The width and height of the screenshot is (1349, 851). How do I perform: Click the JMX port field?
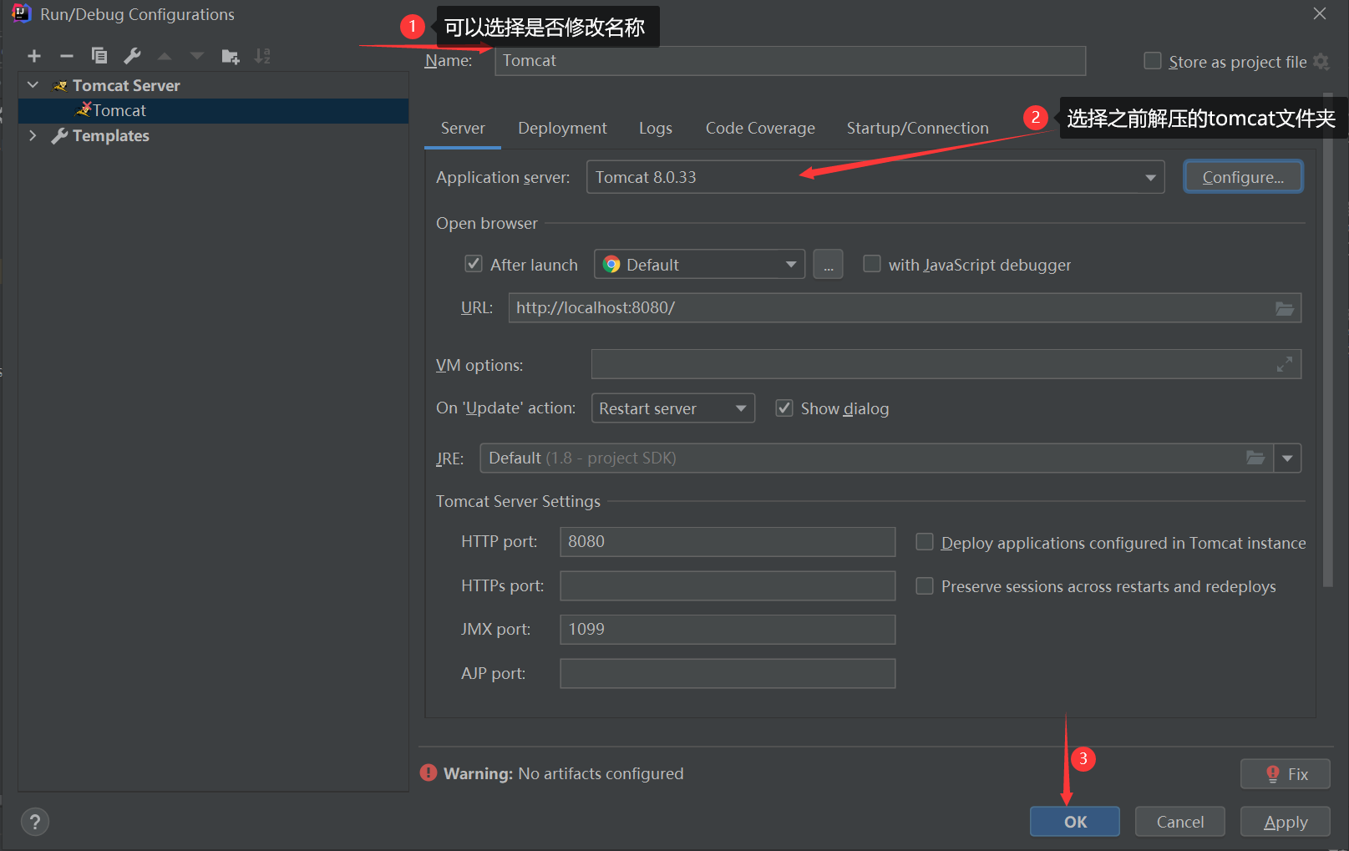[x=728, y=630]
